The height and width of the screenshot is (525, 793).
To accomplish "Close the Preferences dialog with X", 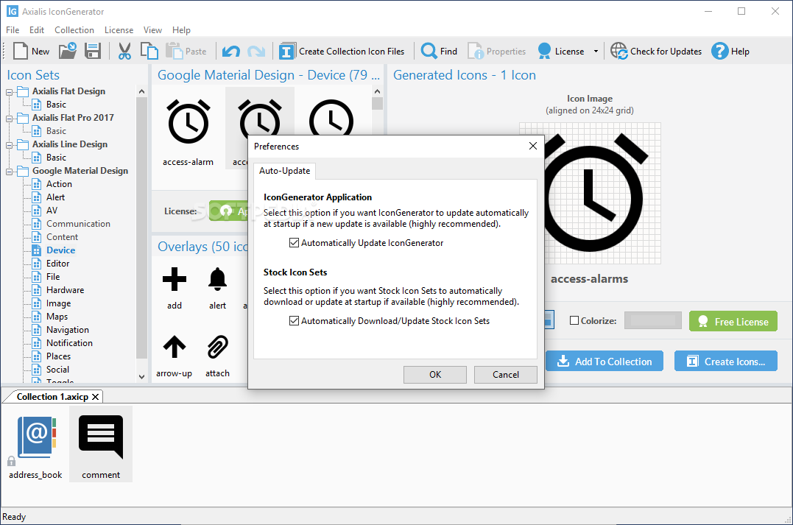I will click(532, 146).
